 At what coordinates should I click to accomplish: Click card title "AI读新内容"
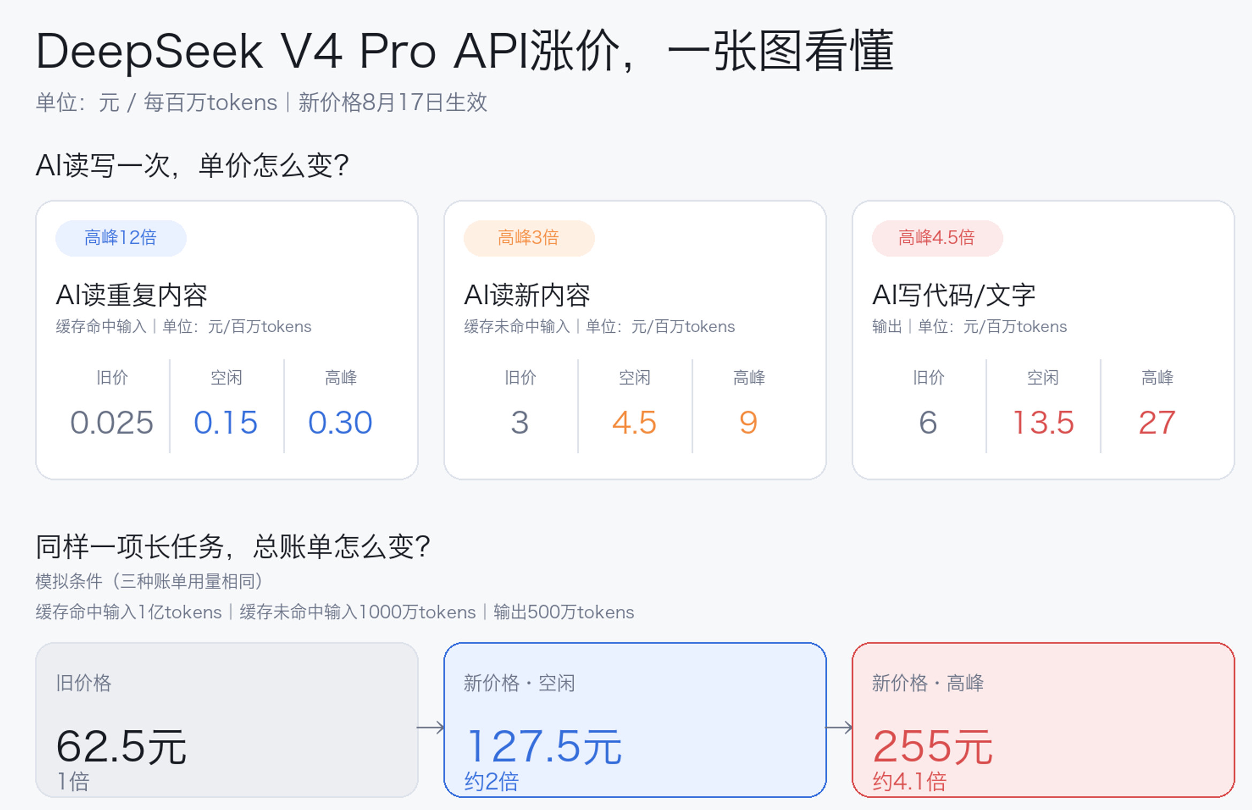(527, 295)
